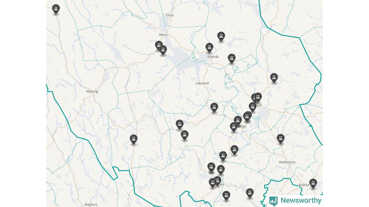Click the Hedemora town label
The height and width of the screenshot is (207, 369).
(x=287, y=162)
